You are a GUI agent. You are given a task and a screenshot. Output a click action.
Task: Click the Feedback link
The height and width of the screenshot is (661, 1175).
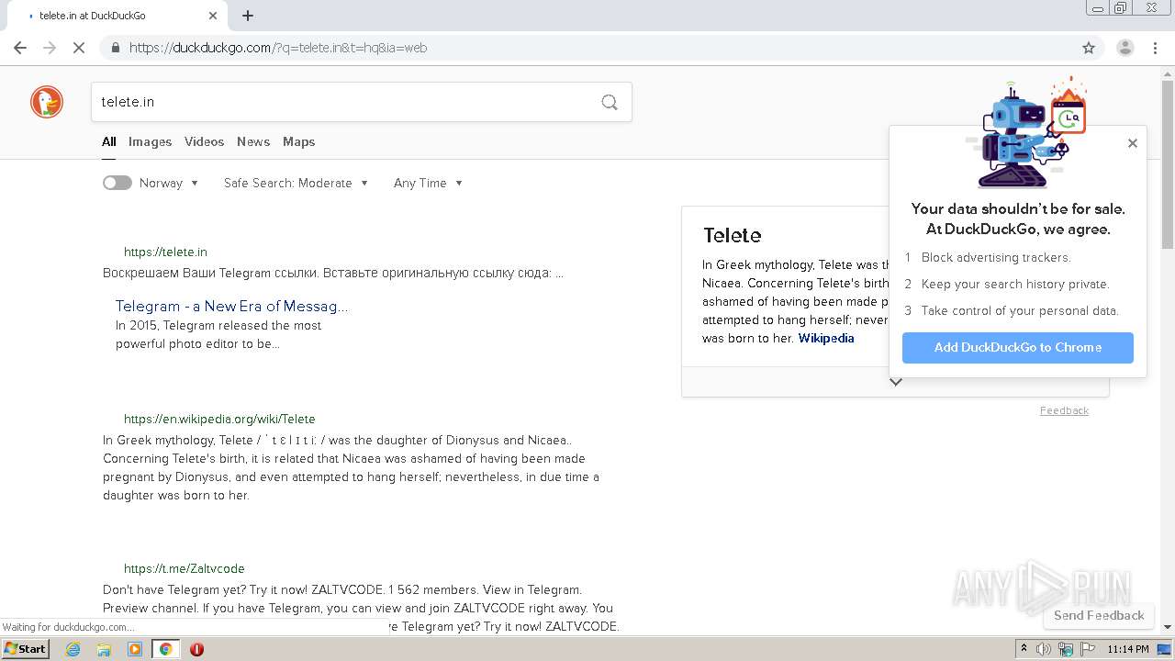1064,410
